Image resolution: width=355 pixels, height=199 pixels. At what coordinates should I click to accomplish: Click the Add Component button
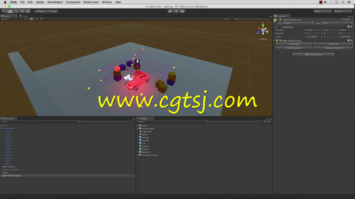click(x=313, y=54)
